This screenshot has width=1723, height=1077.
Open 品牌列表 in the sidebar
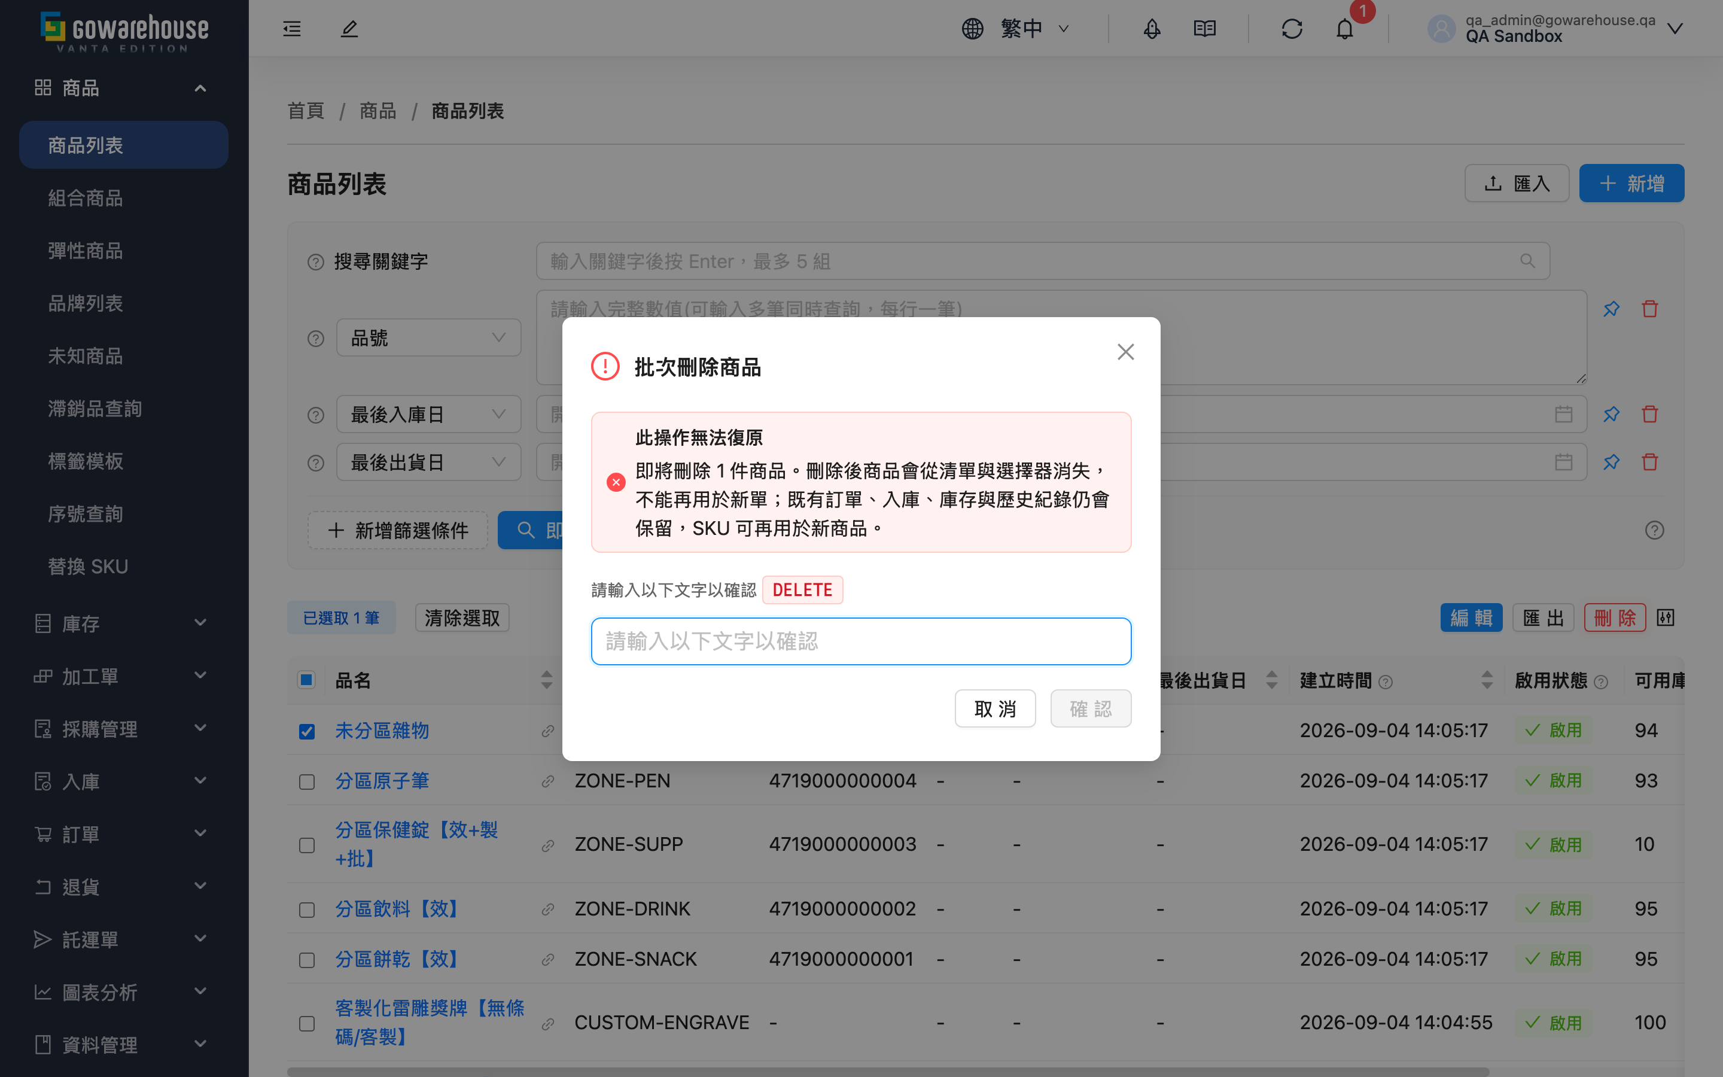(124, 303)
